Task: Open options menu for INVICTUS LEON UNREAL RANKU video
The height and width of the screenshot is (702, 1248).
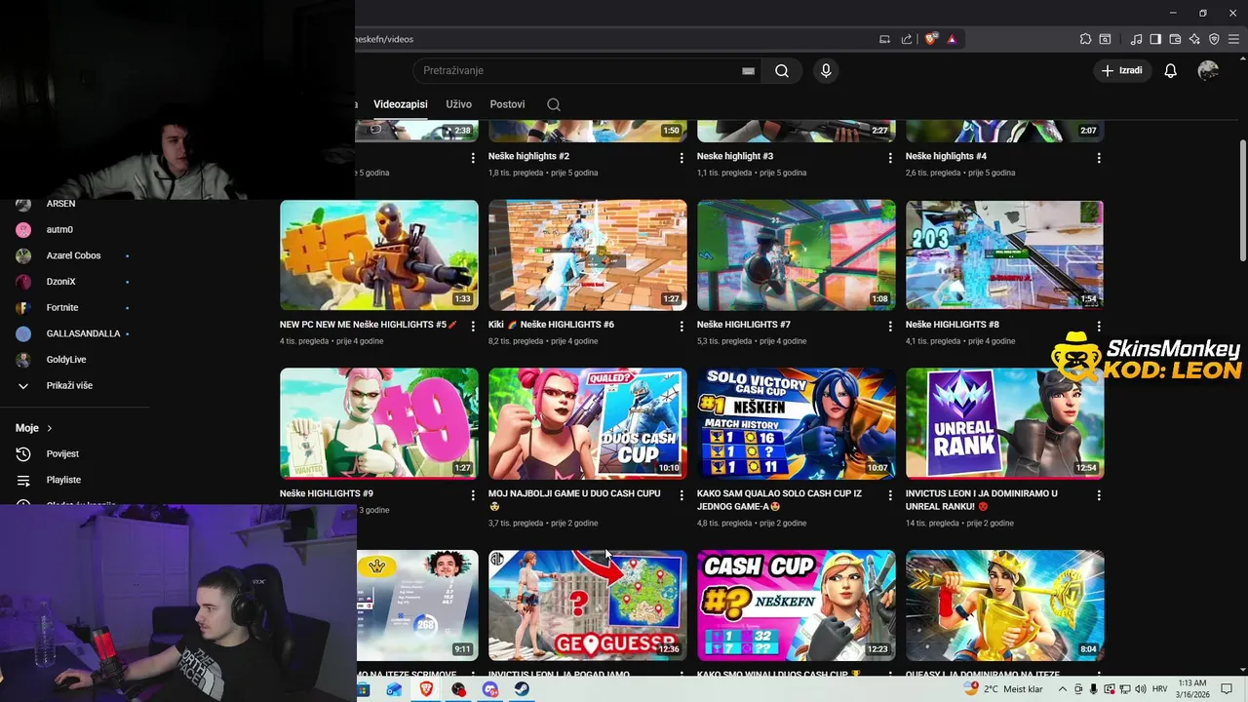Action: [1099, 495]
